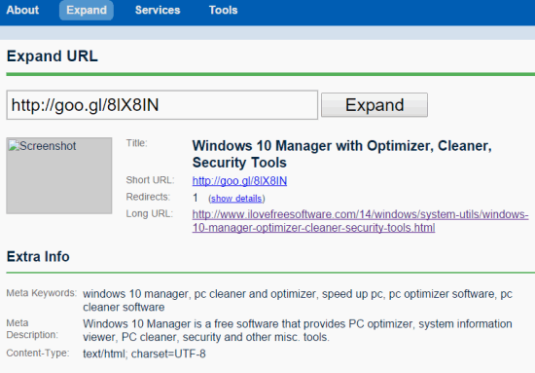Viewport: 535px width, 373px height.
Task: Select the Expand tab in navigation
Action: [x=87, y=10]
